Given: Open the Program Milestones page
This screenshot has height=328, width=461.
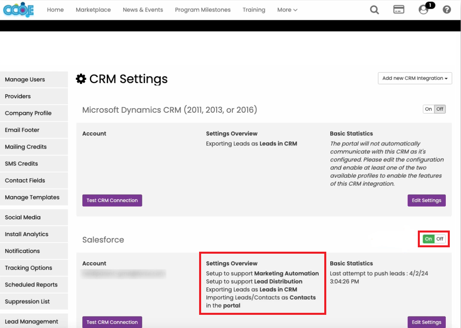Looking at the screenshot, I should point(203,10).
